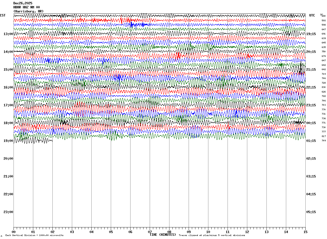
Task: Select the 18:00 CST time label
Action: pos(8,123)
